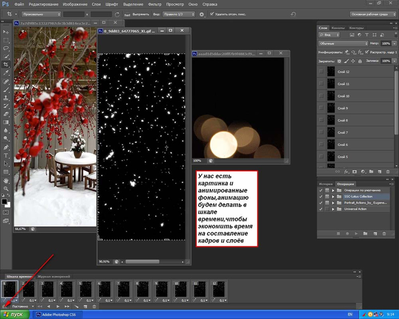The height and width of the screenshot is (319, 399).
Task: Select the Hand tool
Action: (6, 181)
